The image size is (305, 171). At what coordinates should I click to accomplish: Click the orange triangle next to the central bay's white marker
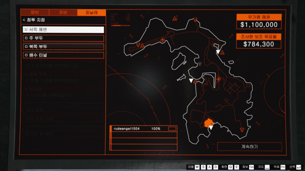(195, 81)
